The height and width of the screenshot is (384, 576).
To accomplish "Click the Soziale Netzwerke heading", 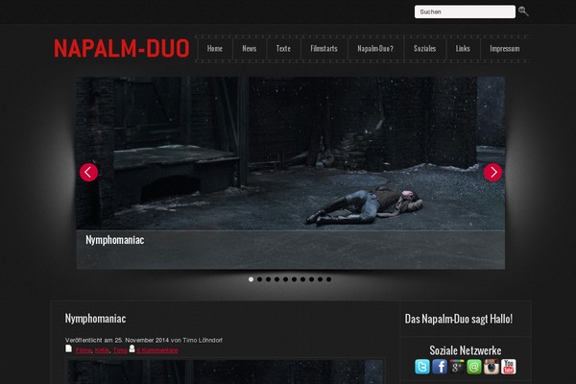I will pos(466,350).
